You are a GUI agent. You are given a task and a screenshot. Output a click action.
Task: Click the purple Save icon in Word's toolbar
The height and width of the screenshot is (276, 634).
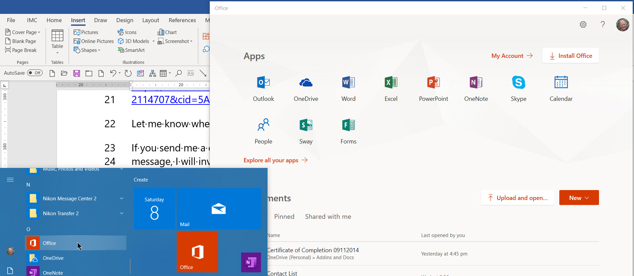pos(77,73)
